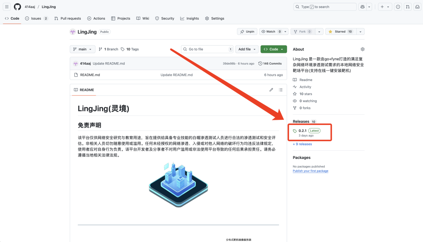Open commit hash 39de98b

pos(229,64)
